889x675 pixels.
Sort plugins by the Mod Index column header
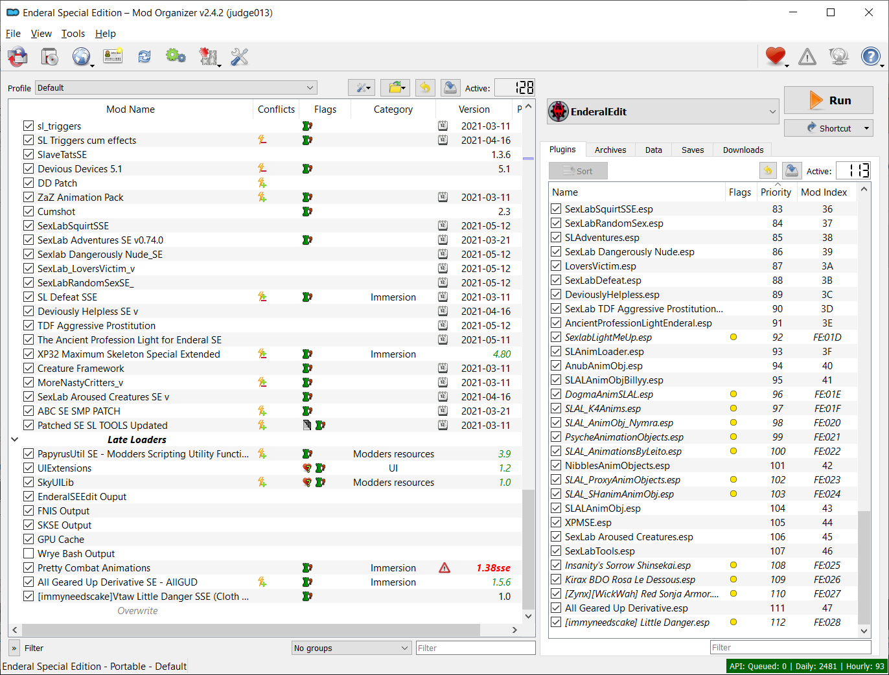tap(824, 192)
